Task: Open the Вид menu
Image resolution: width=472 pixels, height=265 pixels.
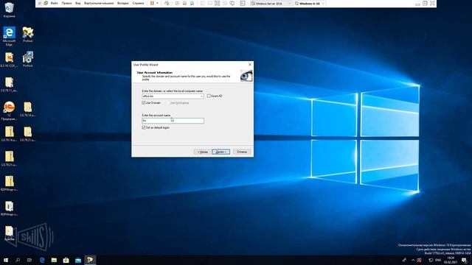Action: (x=77, y=3)
